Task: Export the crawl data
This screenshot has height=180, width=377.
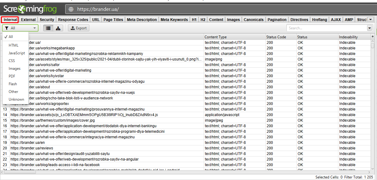Action: [x=78, y=28]
